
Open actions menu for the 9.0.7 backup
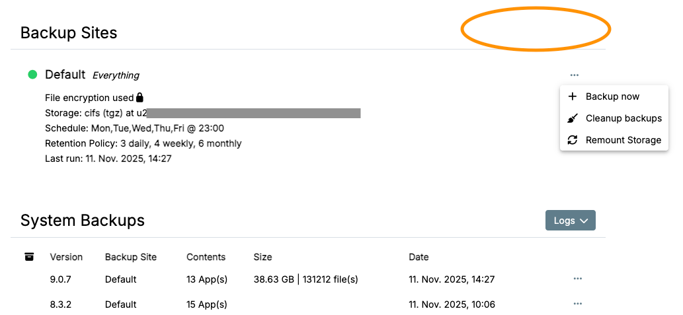pos(578,279)
